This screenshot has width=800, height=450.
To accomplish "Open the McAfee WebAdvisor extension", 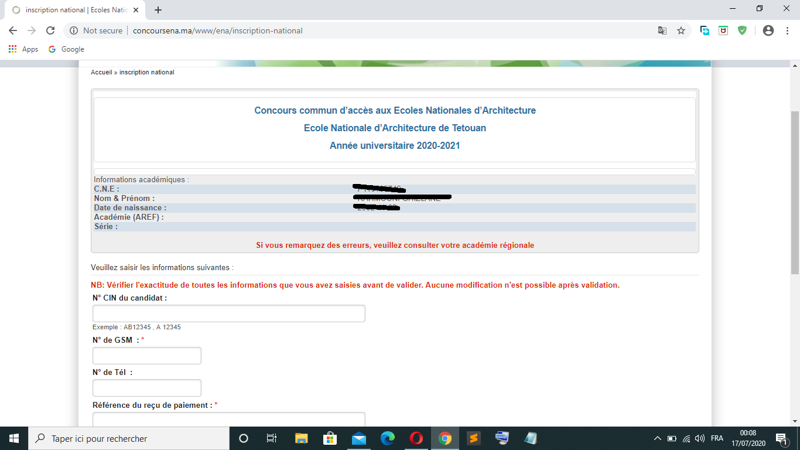I will (723, 30).
